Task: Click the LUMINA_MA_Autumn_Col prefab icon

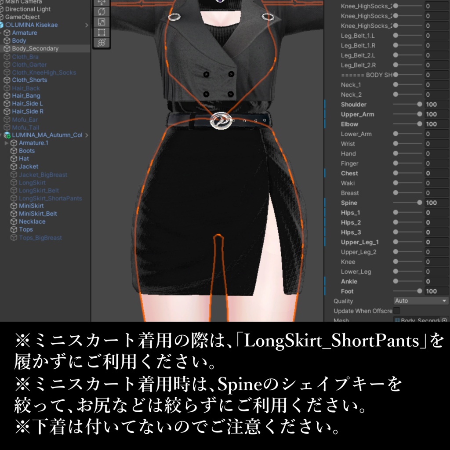Action: [6, 135]
